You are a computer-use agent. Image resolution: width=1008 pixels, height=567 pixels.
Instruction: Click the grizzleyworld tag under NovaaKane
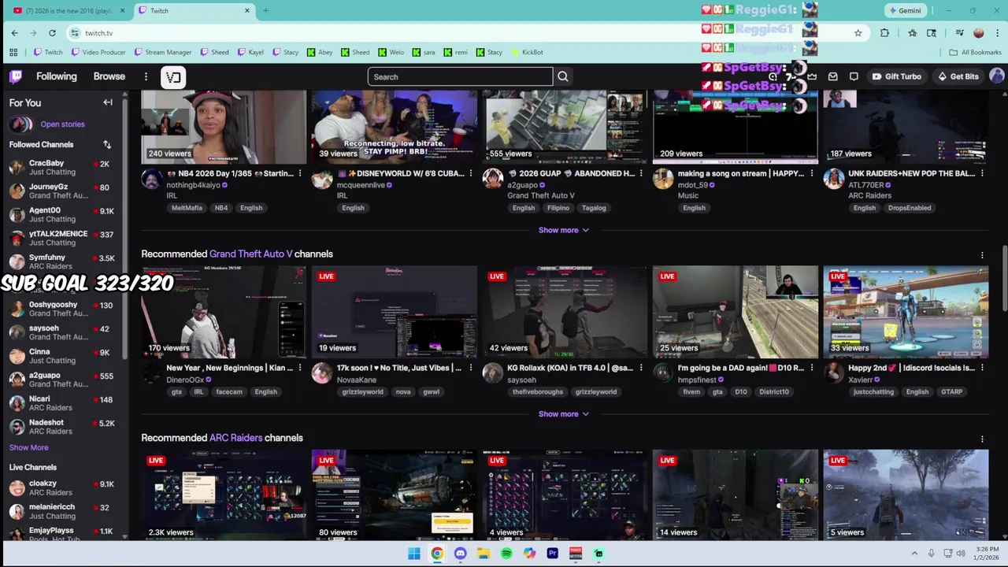click(362, 392)
